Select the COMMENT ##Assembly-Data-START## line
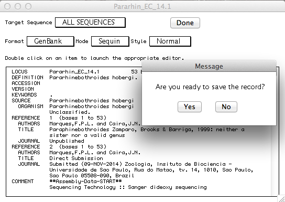The image size is (285, 202). point(67,182)
